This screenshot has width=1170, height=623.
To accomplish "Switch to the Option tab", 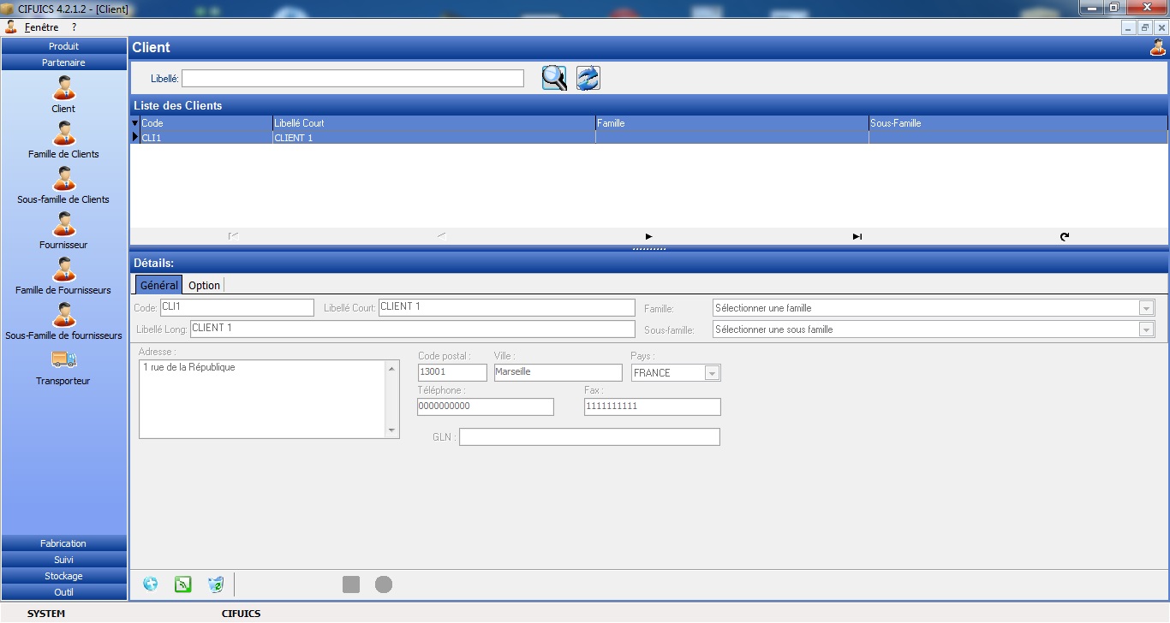I will (x=204, y=285).
